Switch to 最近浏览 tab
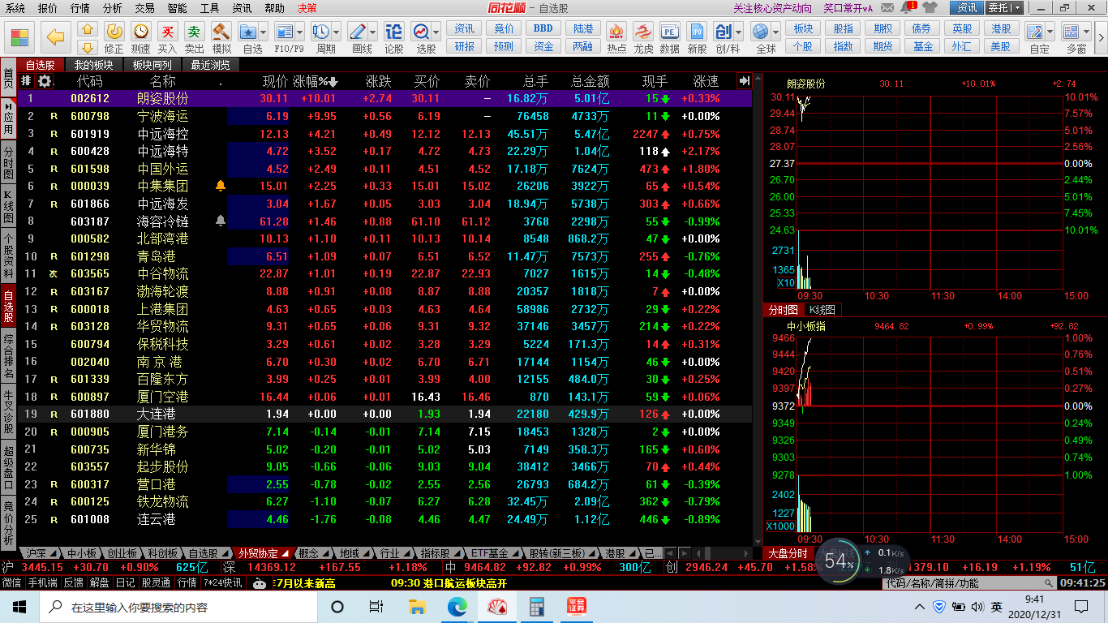 click(x=211, y=65)
